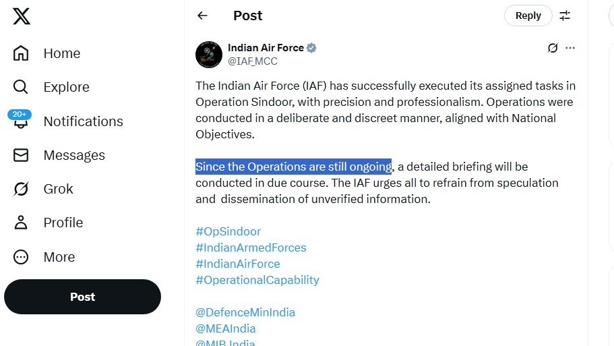Image resolution: width=614 pixels, height=346 pixels.
Task: Click the X logo icon
Action: (x=22, y=16)
